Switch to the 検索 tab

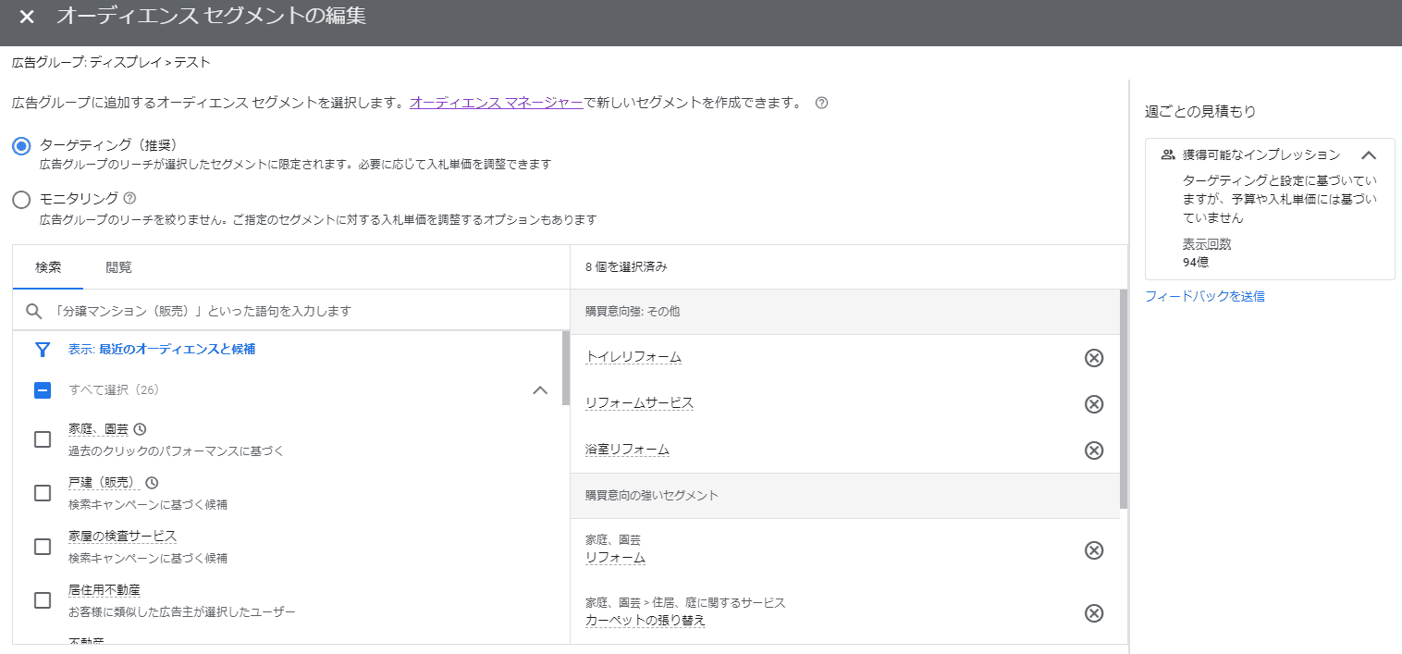click(48, 267)
